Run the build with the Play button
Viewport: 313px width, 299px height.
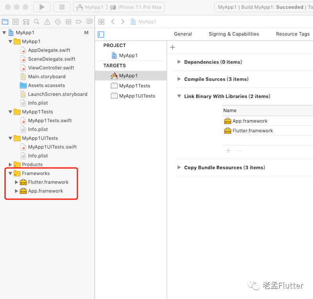click(42, 7)
